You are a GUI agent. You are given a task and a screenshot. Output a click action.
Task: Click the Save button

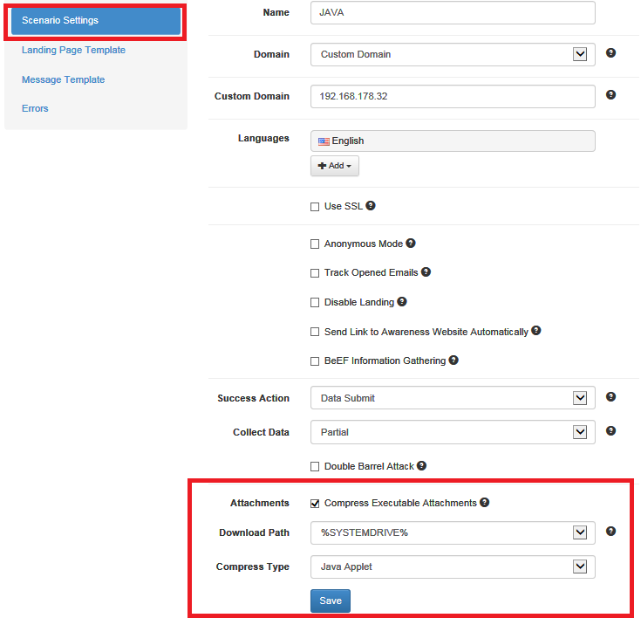pyautogui.click(x=331, y=601)
